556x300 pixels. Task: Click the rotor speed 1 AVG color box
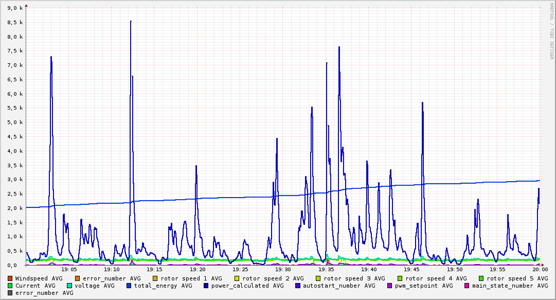pyautogui.click(x=155, y=278)
